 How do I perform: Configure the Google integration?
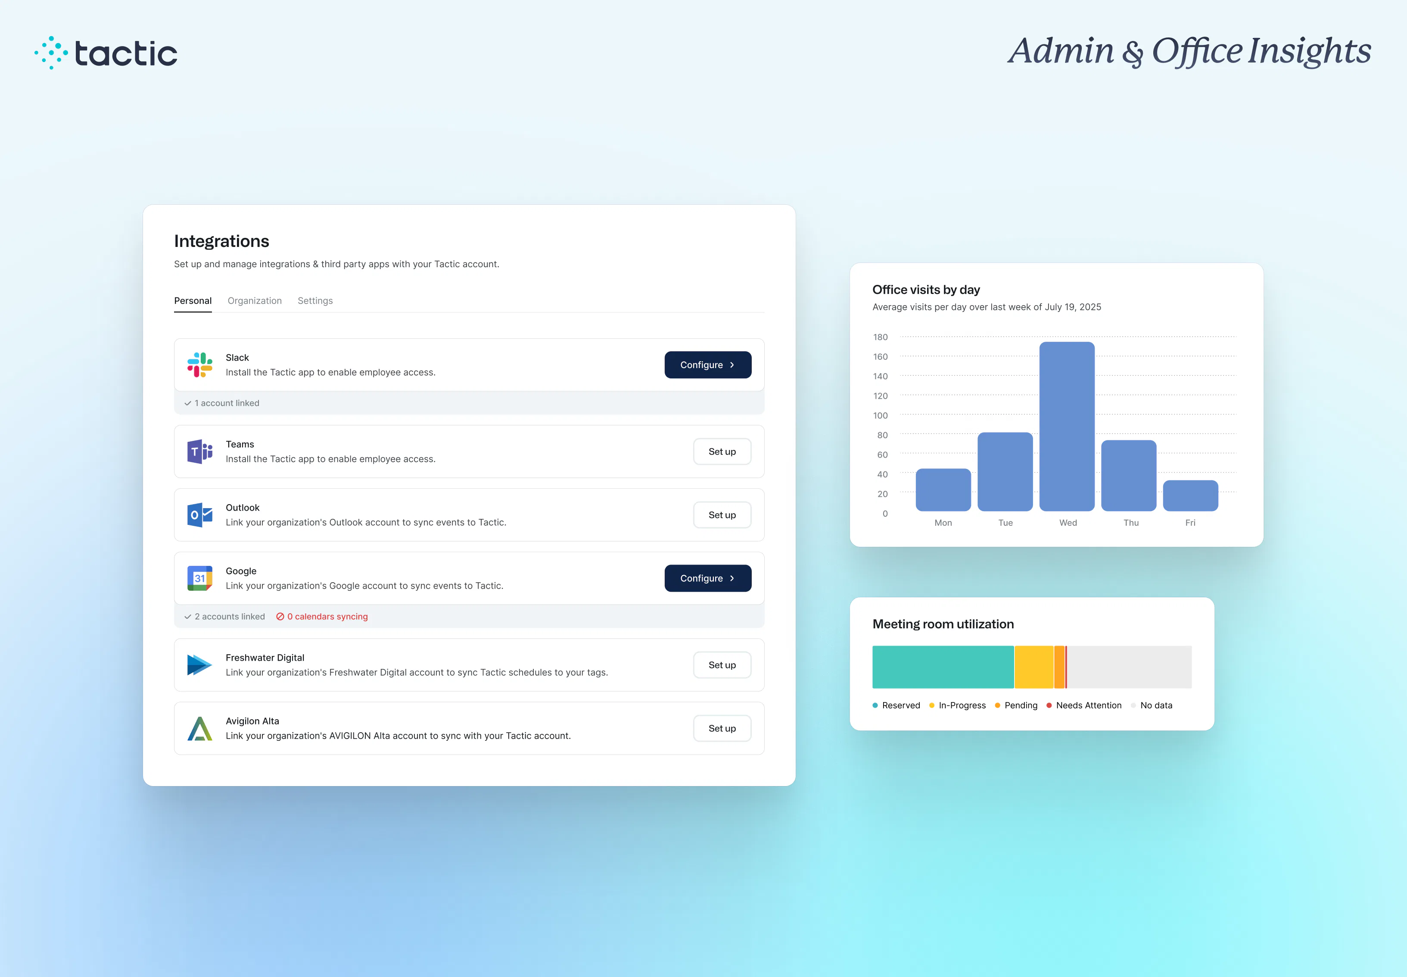(708, 578)
